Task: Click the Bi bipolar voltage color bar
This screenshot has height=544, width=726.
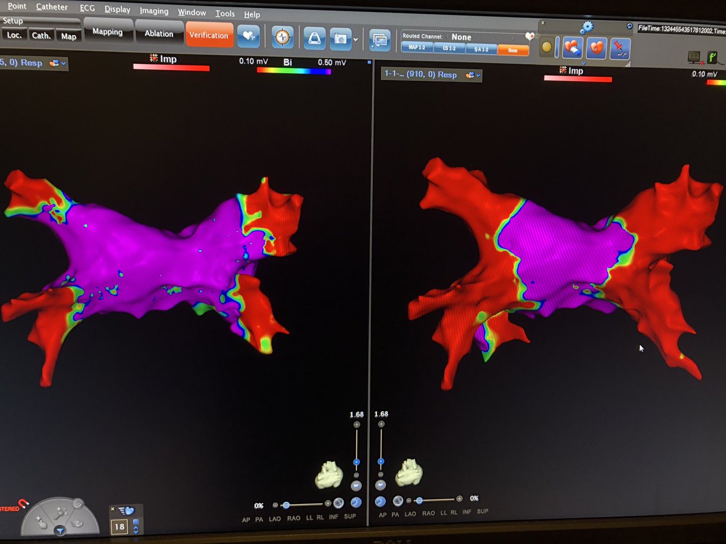Action: tap(293, 71)
